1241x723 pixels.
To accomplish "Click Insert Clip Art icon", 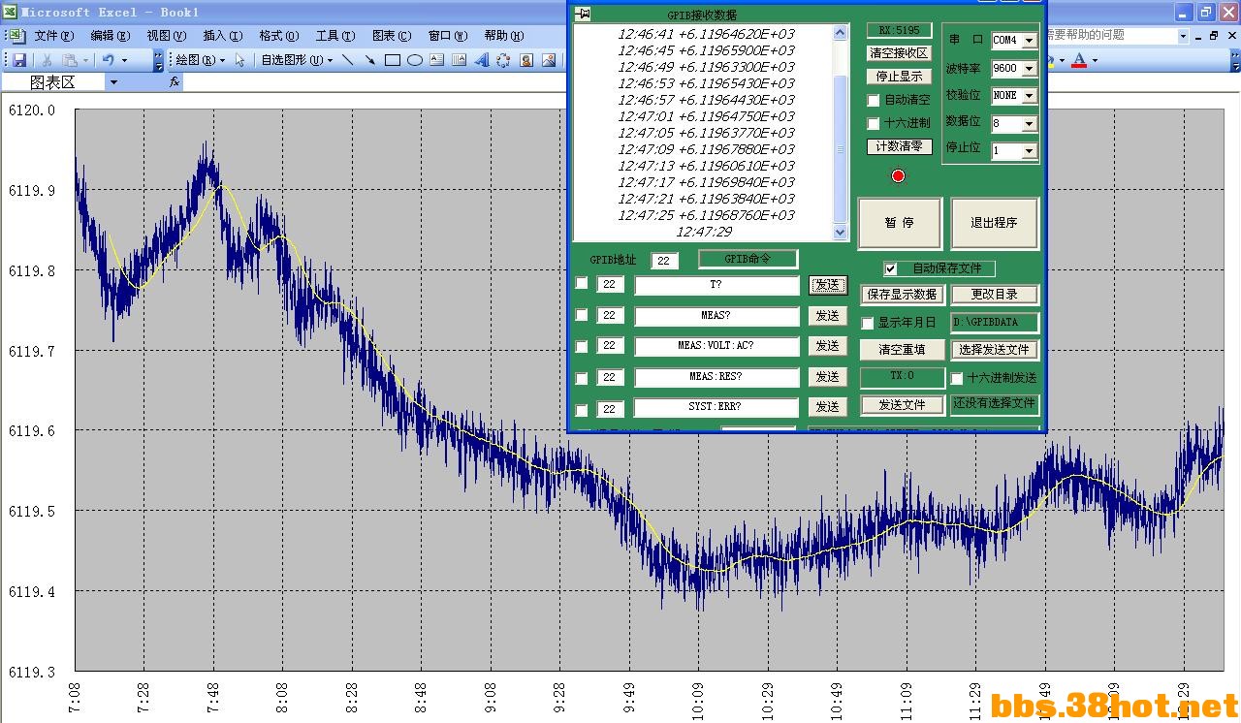I will (525, 60).
